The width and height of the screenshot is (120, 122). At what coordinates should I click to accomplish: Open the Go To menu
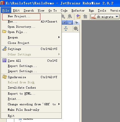point(52,10)
